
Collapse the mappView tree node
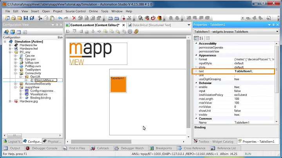pyautogui.click(x=15, y=87)
